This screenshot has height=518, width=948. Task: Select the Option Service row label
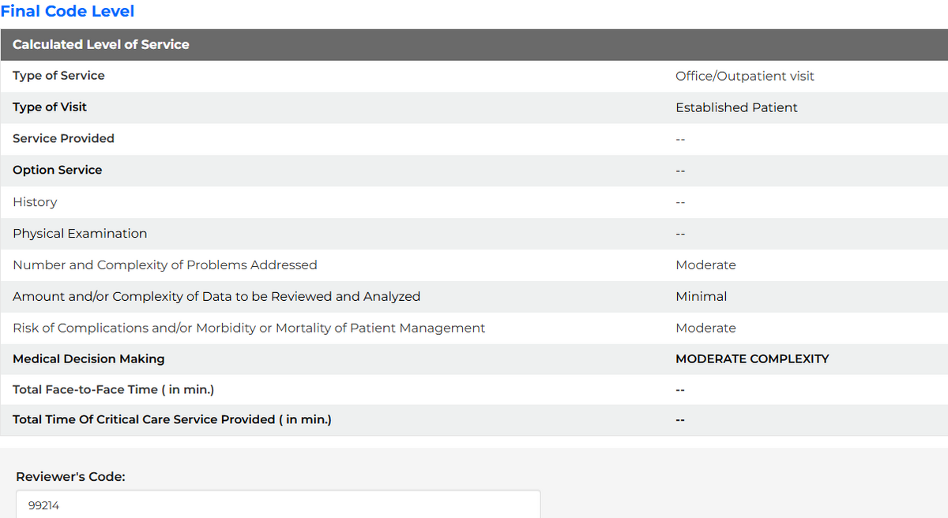pyautogui.click(x=57, y=170)
